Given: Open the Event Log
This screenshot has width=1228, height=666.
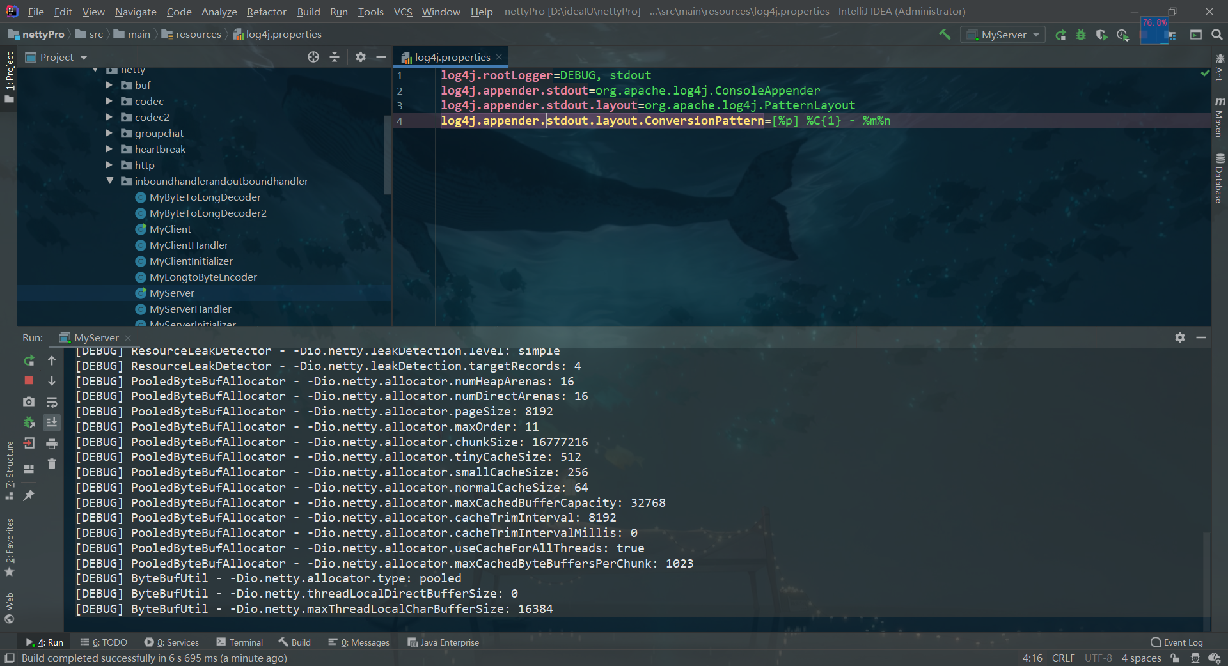Looking at the screenshot, I should coord(1176,642).
